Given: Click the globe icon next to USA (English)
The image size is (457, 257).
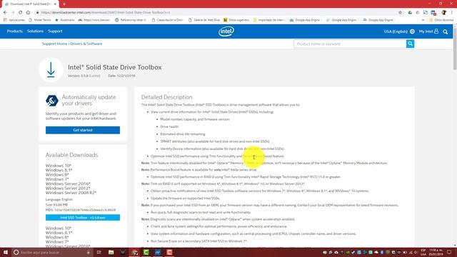Looking at the screenshot, I should coord(412,31).
